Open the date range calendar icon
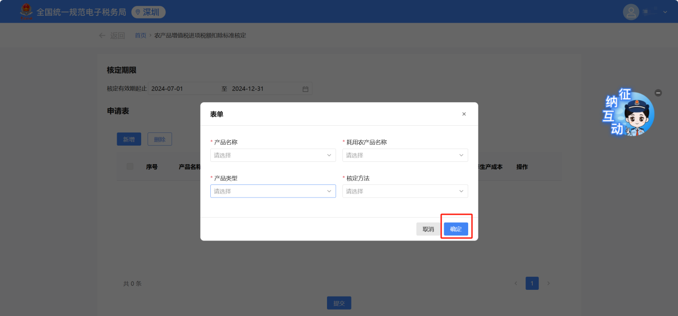Viewport: 678px width, 316px height. [x=305, y=89]
